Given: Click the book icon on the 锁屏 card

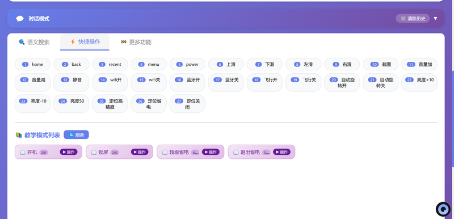Looking at the screenshot, I should click(94, 152).
